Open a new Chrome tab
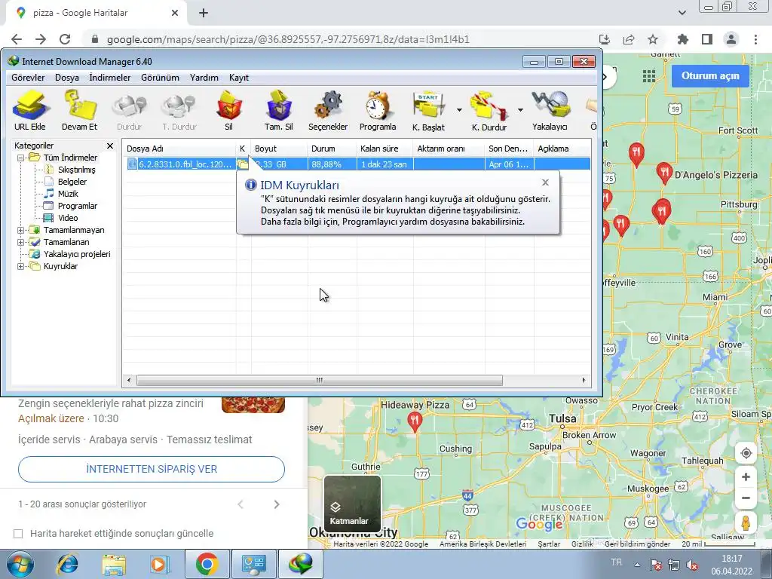The height and width of the screenshot is (579, 772). [204, 14]
